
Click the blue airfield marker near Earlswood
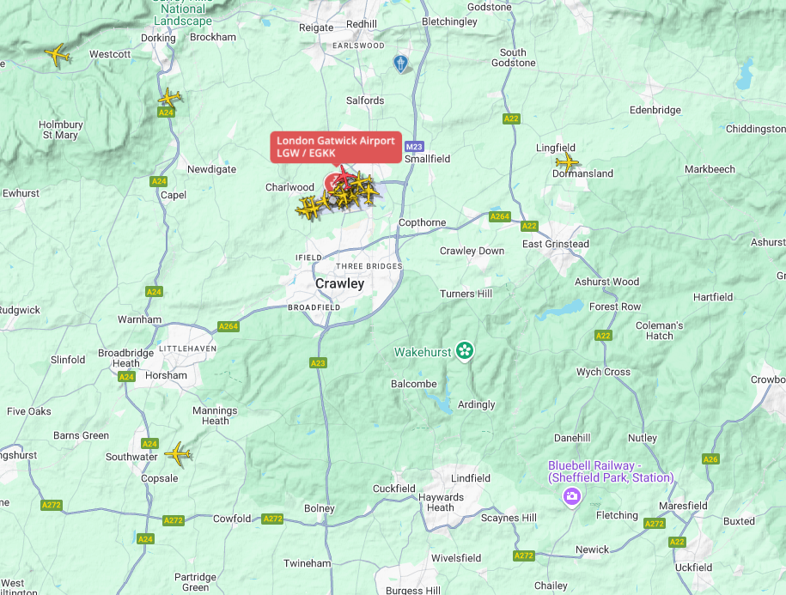click(400, 64)
